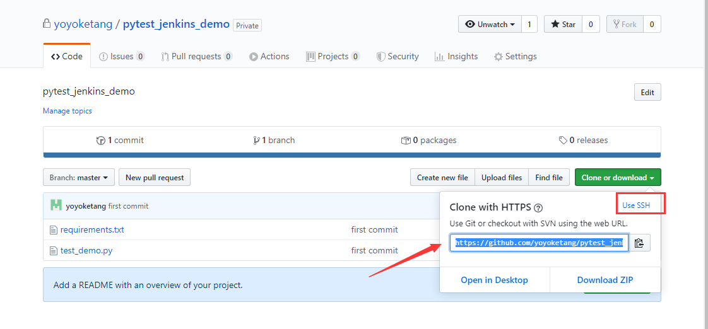
Task: Click 'first commit' message in requirements.txt row
Action: [x=374, y=229]
